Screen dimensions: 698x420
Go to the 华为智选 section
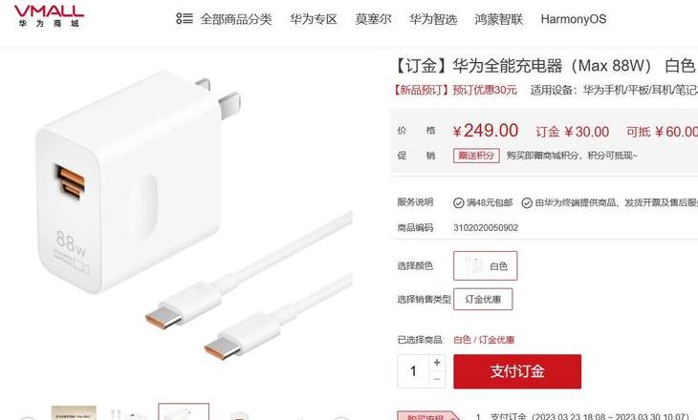pos(433,19)
